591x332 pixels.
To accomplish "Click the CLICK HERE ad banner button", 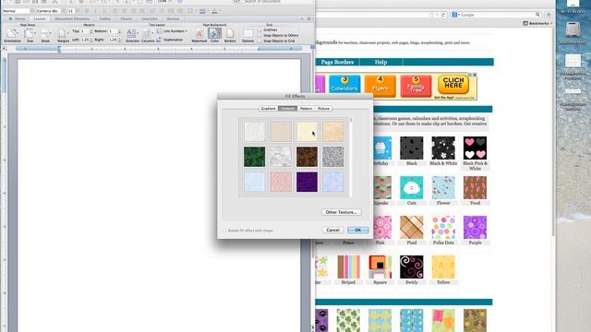I will point(453,84).
